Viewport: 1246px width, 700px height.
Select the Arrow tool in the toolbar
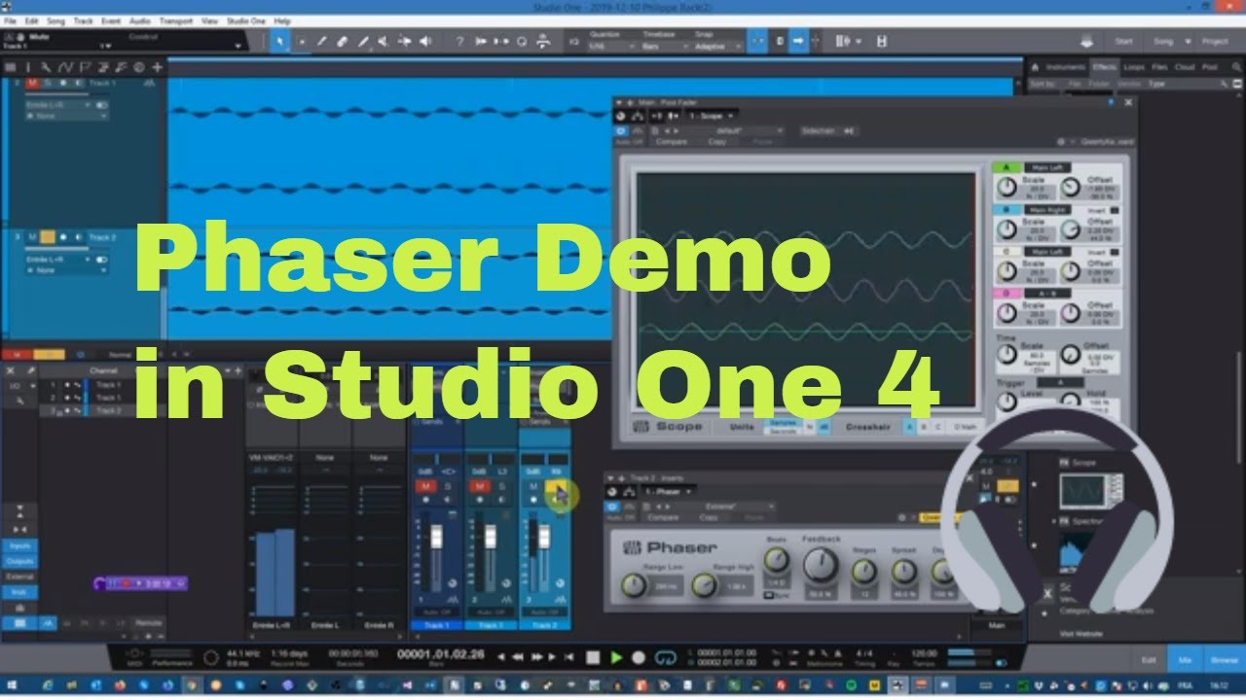pos(280,41)
